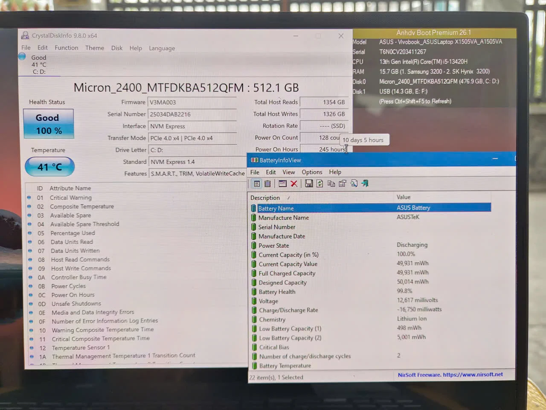Open the Theme menu
Image resolution: width=546 pixels, height=410 pixels.
click(95, 48)
